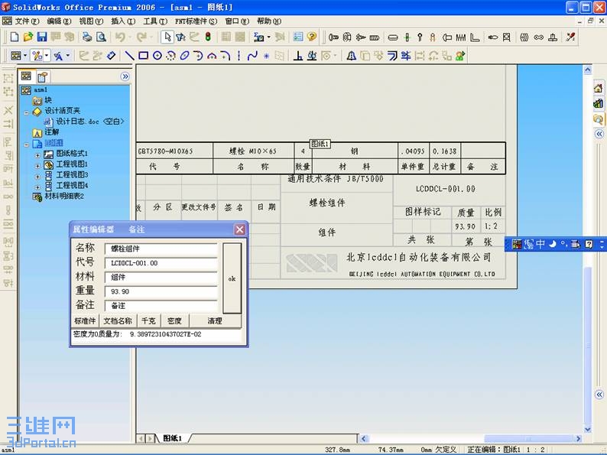Viewport: 607px width, 455px height.
Task: Open the 编辑 (Edit) menu
Action: coord(59,21)
